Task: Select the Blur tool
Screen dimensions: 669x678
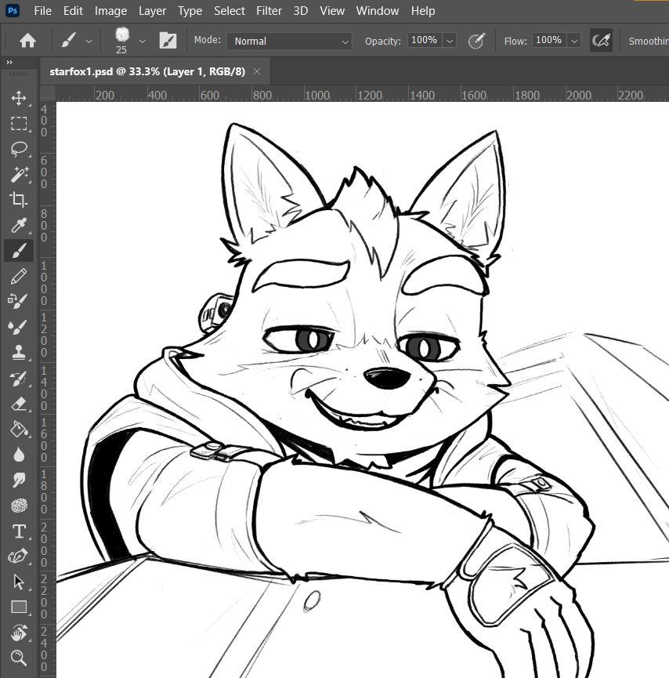Action: [19, 455]
